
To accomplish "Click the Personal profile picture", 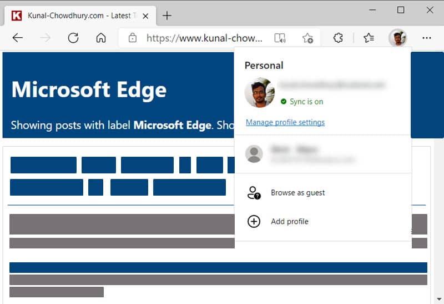I will pyautogui.click(x=259, y=92).
